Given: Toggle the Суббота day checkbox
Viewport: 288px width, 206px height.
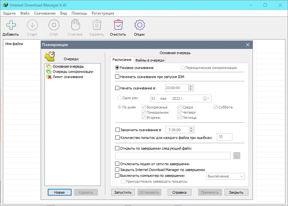Looking at the screenshot, I should coord(216,107).
